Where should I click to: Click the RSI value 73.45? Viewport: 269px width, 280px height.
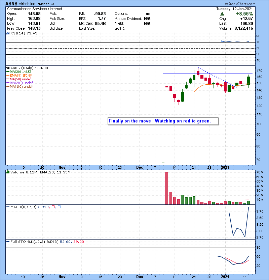[32, 33]
